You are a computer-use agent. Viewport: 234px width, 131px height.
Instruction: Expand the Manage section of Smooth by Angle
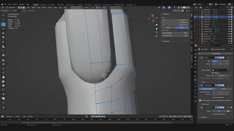point(203,117)
